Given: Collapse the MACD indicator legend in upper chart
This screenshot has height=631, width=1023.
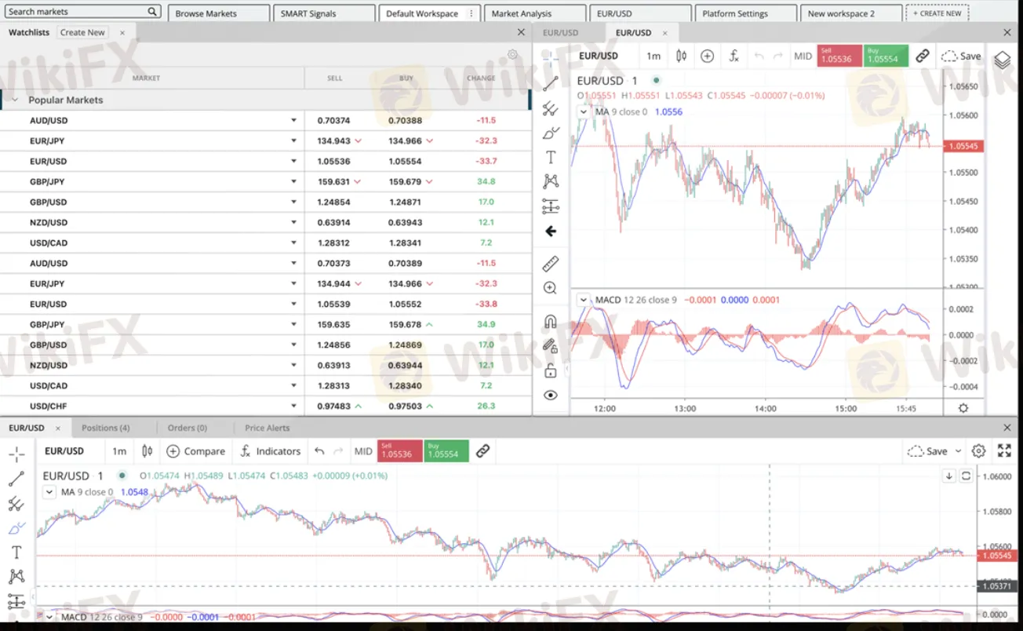Looking at the screenshot, I should tap(583, 300).
